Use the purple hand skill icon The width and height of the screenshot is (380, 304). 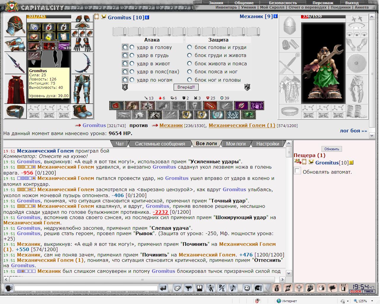tap(257, 105)
